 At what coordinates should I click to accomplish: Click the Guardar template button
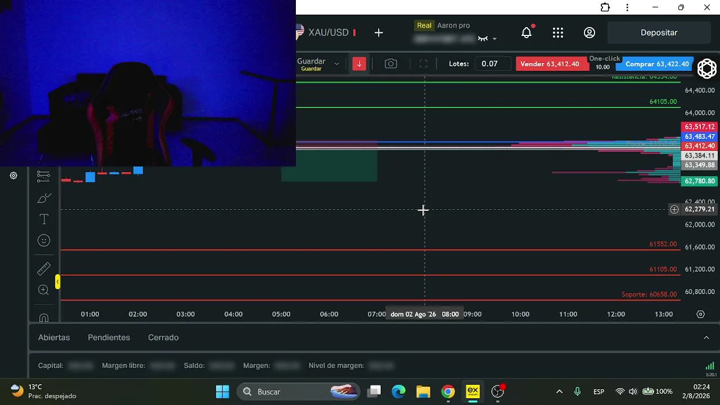tap(311, 64)
